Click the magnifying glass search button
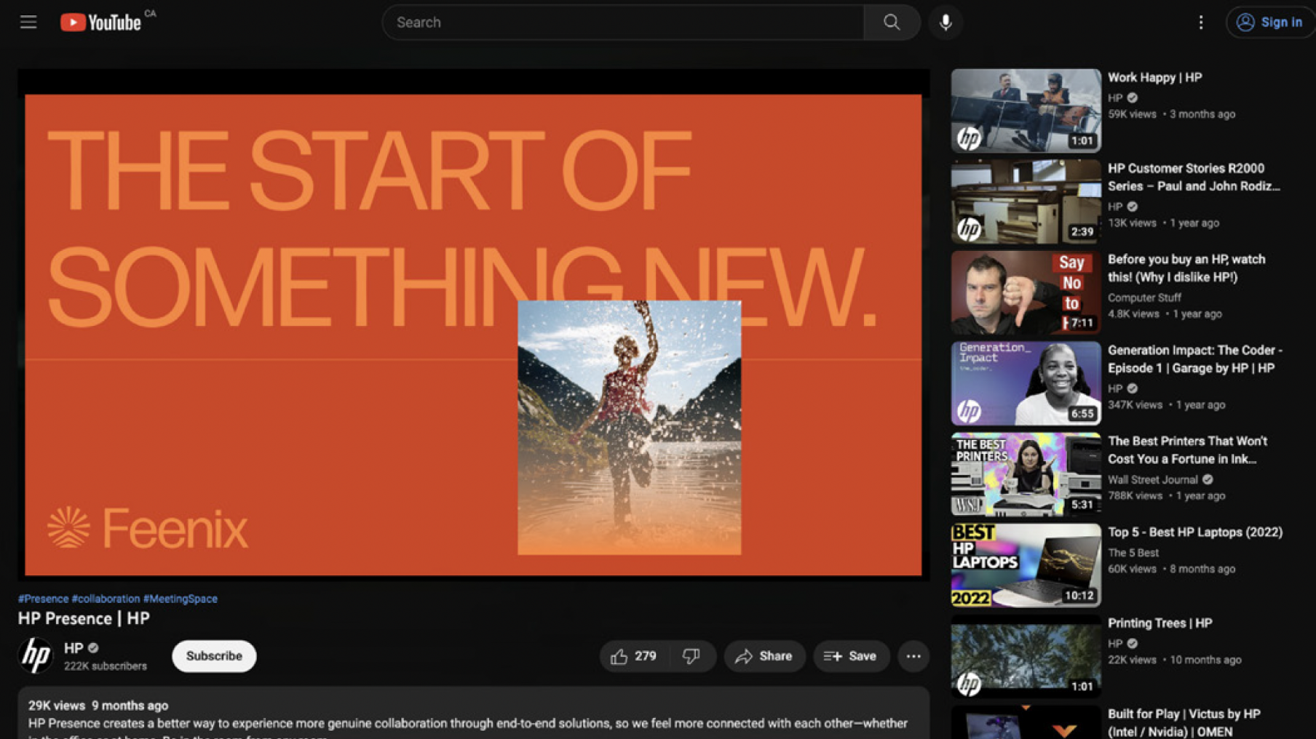 point(892,23)
